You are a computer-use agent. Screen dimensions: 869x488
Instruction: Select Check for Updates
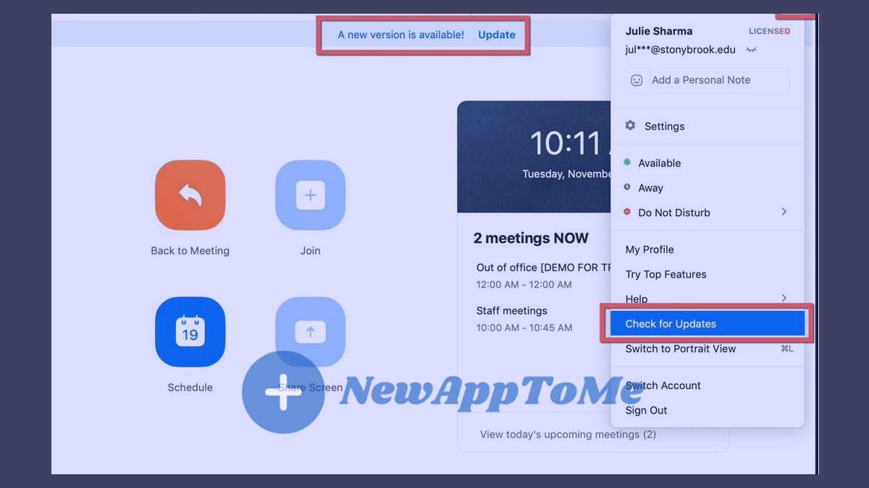click(x=671, y=323)
